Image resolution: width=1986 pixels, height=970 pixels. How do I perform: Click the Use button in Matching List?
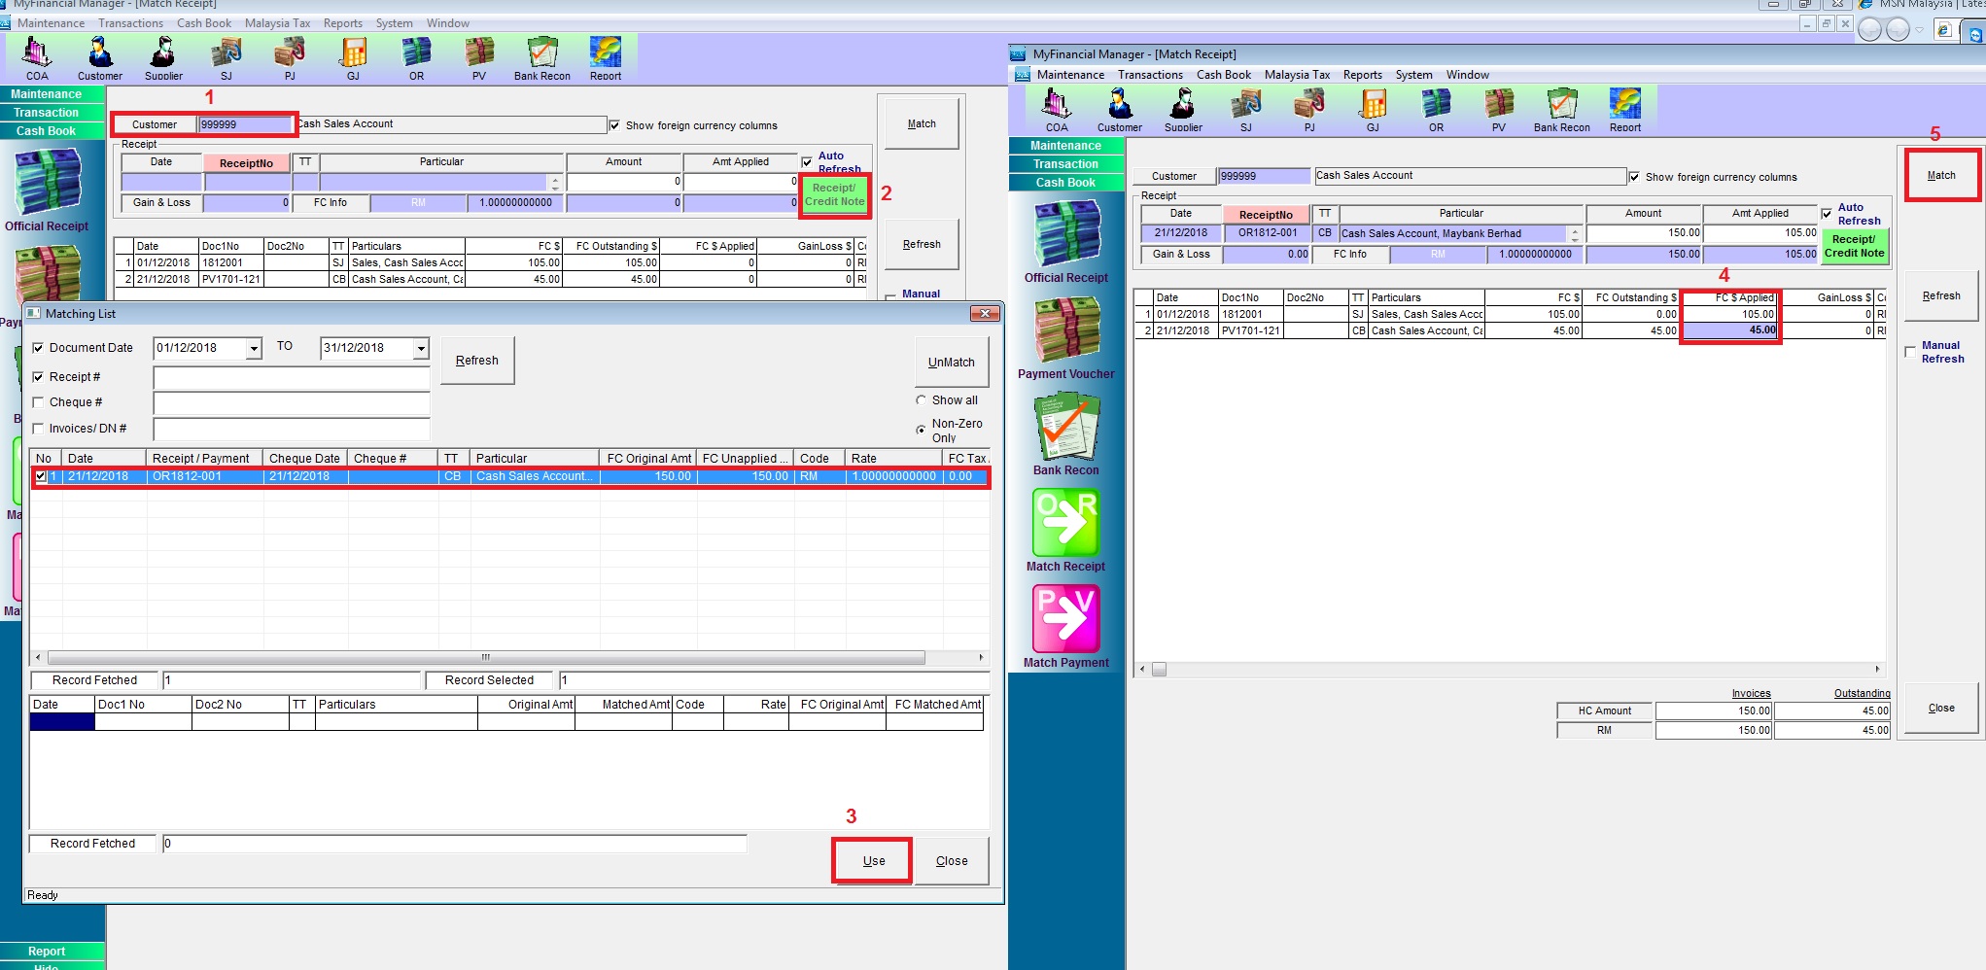873,861
